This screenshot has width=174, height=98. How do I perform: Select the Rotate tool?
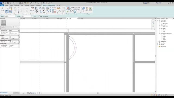(44, 11)
